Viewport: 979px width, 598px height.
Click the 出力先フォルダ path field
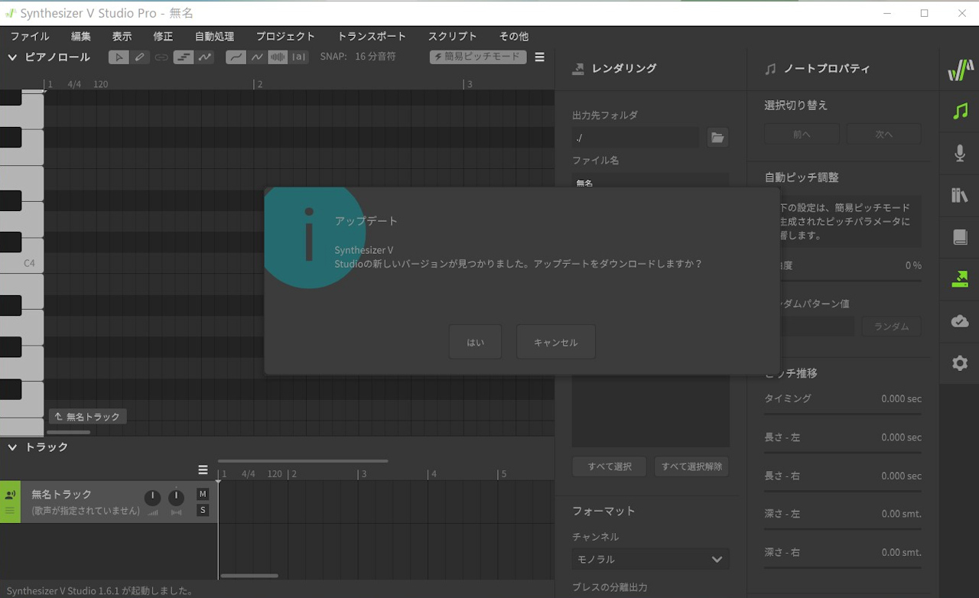coord(636,138)
